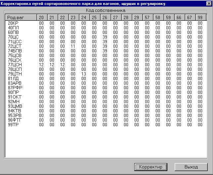Image resolution: width=213 pixels, height=175 pixels.
Task: Select row 91ОКТ
Action: [x=106, y=97]
